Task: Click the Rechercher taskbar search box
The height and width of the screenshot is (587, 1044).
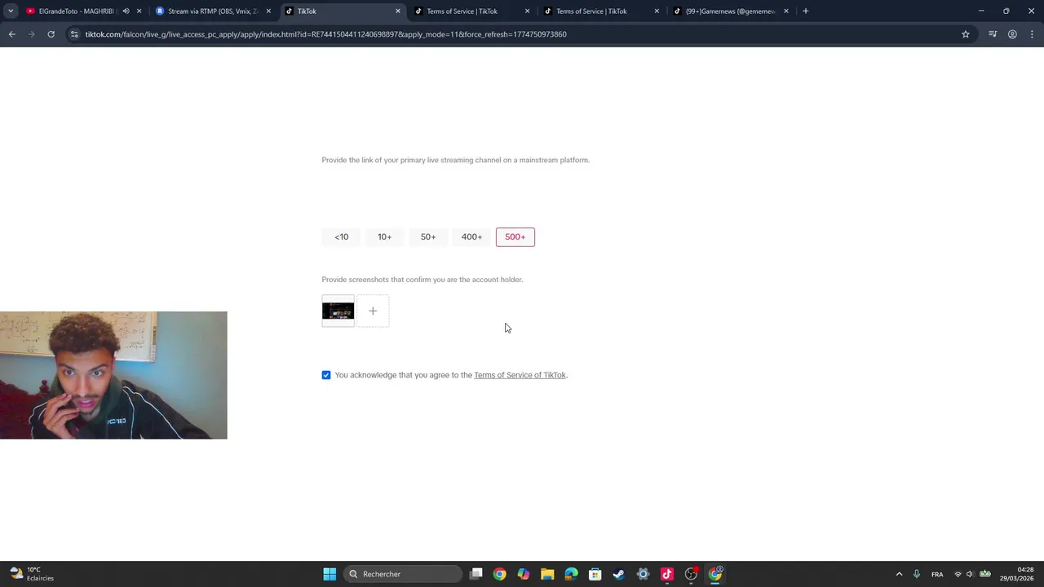Action: pyautogui.click(x=403, y=574)
